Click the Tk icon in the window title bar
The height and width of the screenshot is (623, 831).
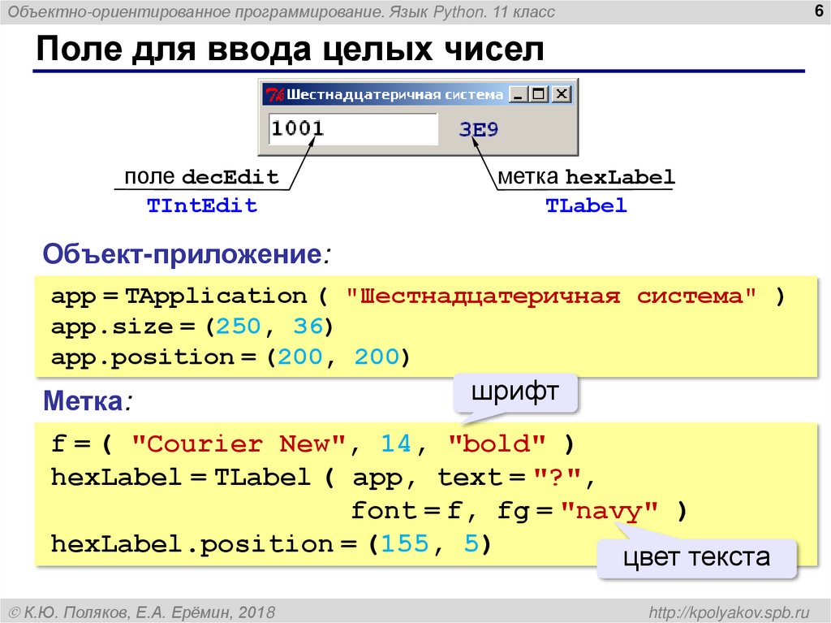click(x=274, y=95)
